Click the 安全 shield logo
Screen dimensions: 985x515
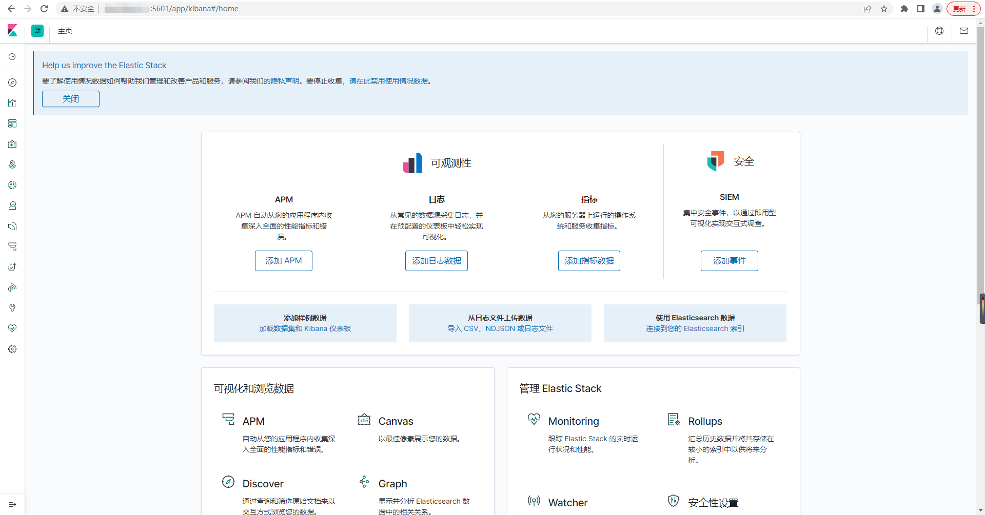pos(716,161)
